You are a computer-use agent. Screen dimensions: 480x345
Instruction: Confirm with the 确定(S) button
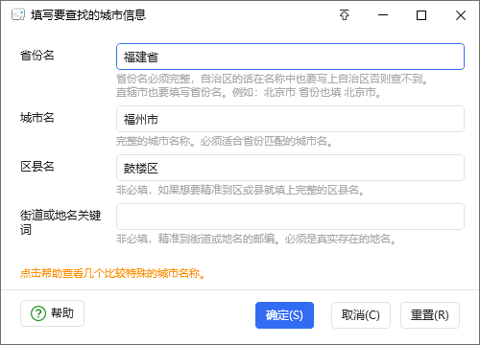pyautogui.click(x=284, y=315)
